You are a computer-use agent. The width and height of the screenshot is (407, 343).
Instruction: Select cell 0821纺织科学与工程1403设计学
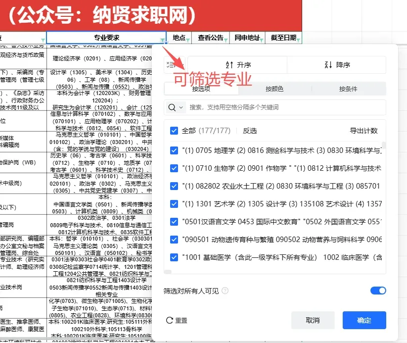pyautogui.click(x=99, y=287)
